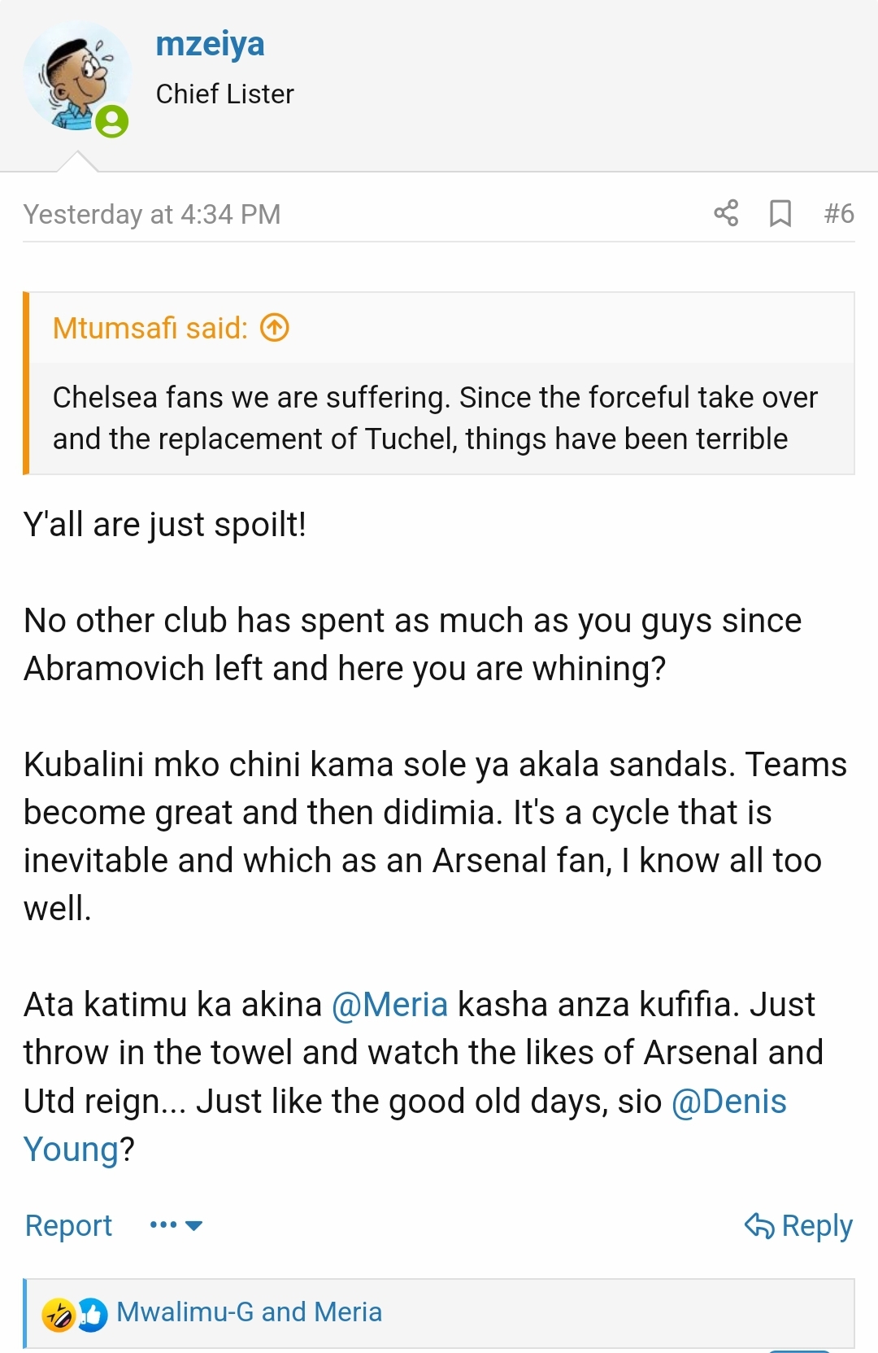The height and width of the screenshot is (1353, 878).
Task: Click the Reply button text
Action: pyautogui.click(x=817, y=1225)
